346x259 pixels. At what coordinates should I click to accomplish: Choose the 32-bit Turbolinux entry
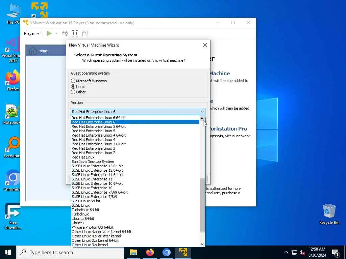click(x=135, y=214)
